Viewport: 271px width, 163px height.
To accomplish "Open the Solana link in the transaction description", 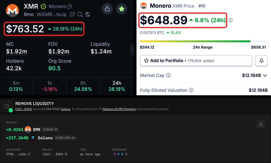I will pos(65,109).
